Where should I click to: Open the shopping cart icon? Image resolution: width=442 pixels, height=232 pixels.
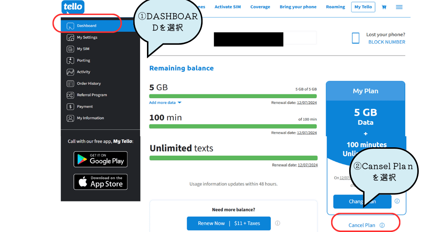384,7
